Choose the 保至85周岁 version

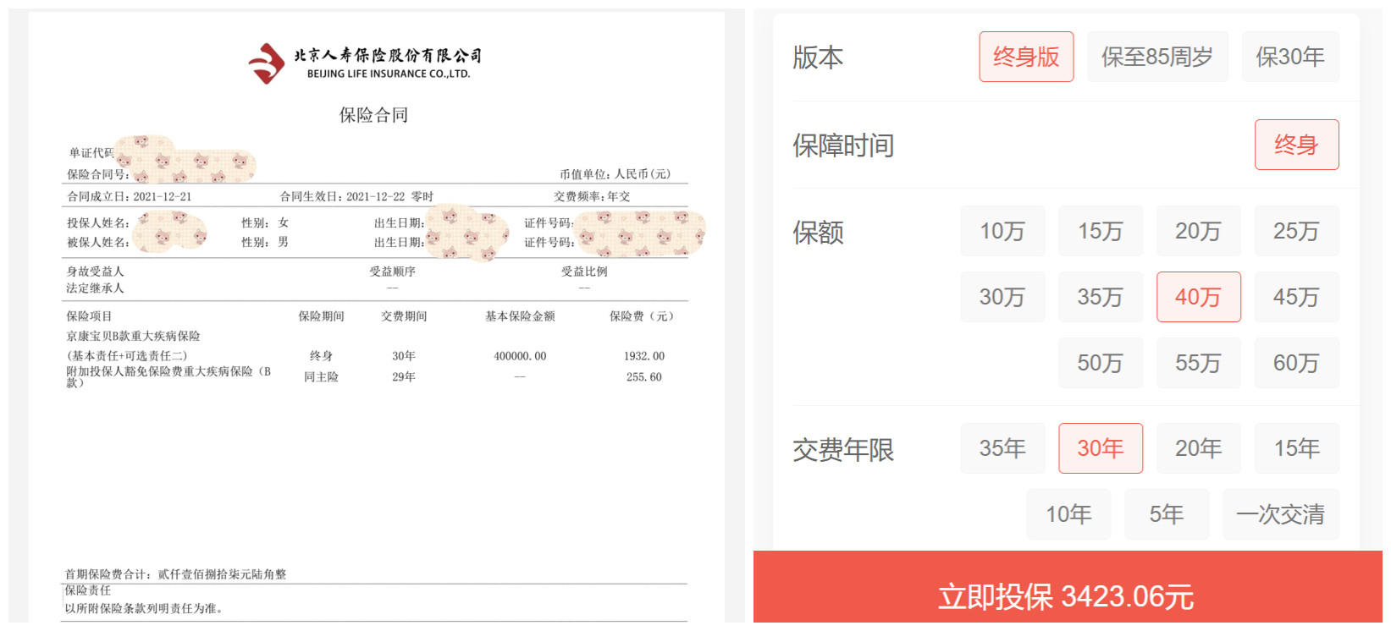click(1157, 57)
